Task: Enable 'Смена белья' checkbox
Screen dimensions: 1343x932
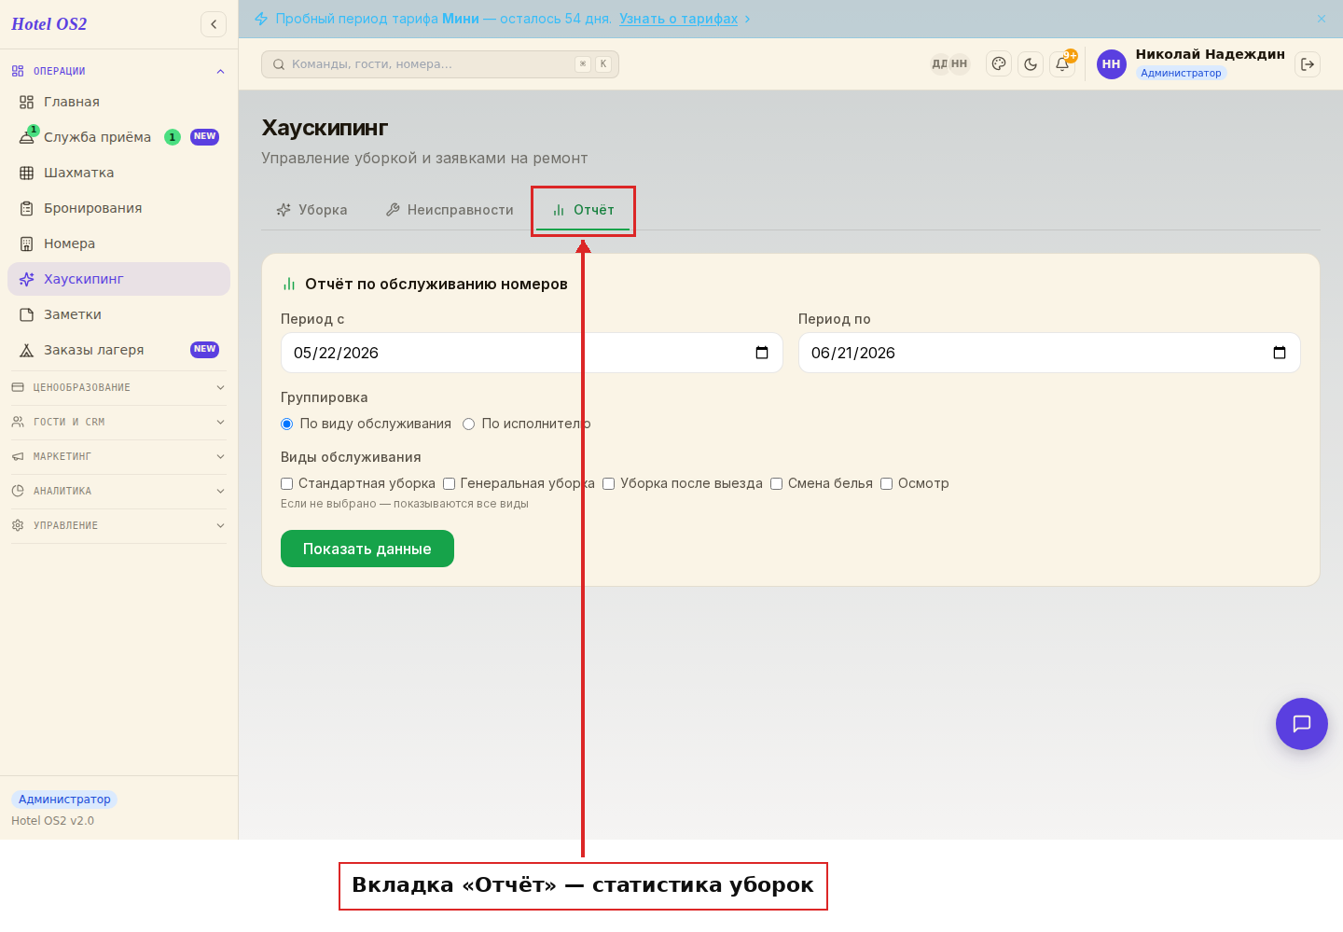Action: [776, 483]
